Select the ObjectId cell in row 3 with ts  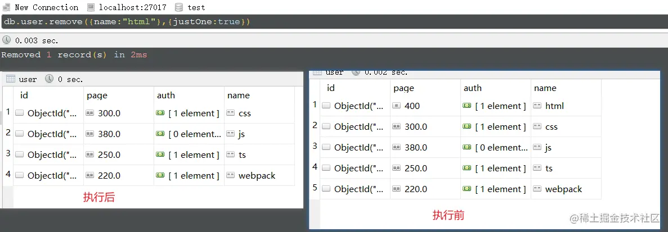point(48,154)
